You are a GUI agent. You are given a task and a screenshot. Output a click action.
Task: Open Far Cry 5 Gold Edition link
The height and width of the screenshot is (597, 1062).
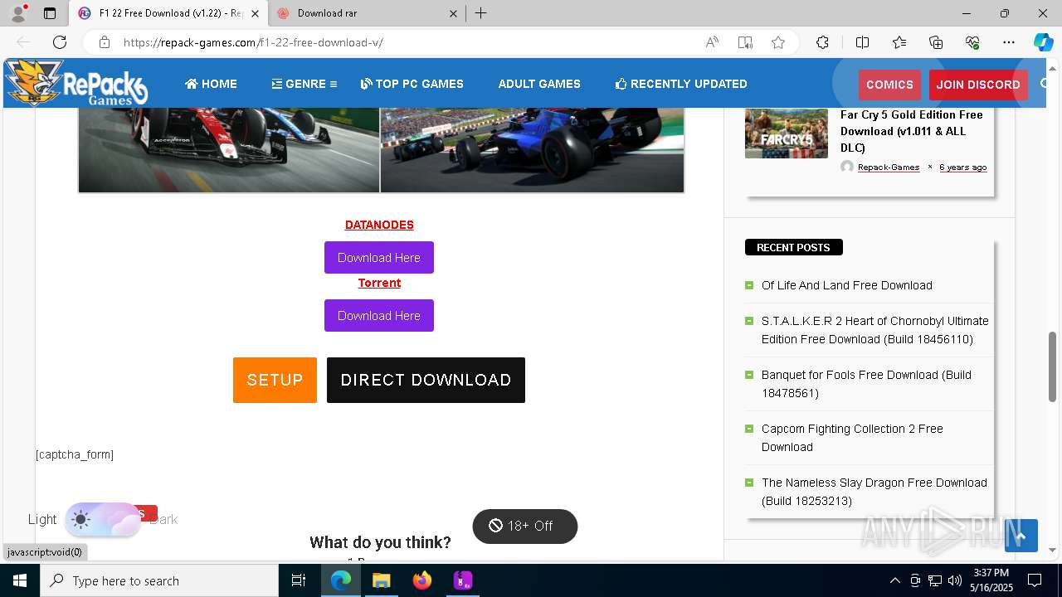coord(912,131)
